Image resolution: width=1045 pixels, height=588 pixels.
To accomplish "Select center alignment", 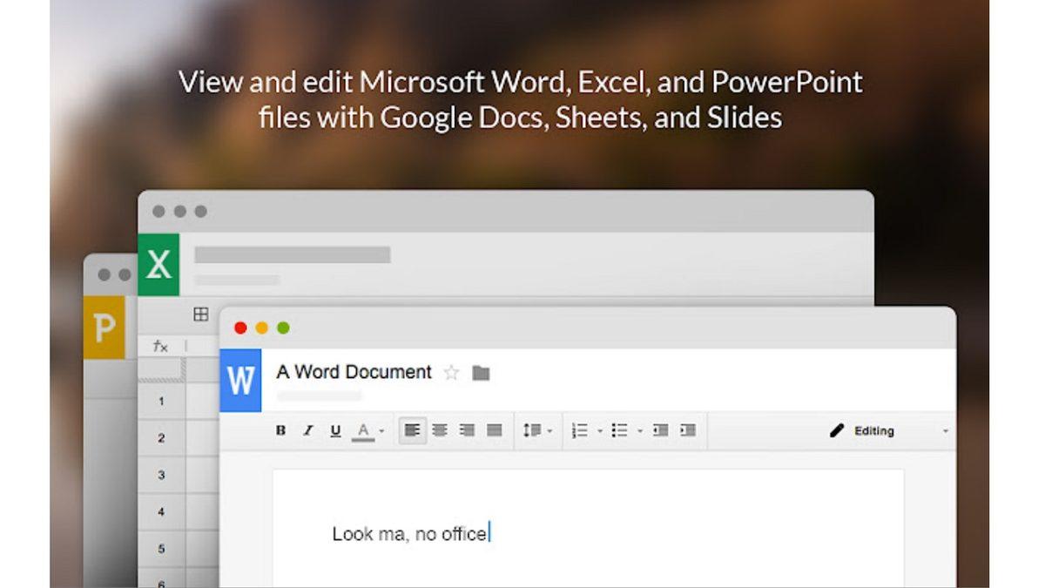I will 441,429.
